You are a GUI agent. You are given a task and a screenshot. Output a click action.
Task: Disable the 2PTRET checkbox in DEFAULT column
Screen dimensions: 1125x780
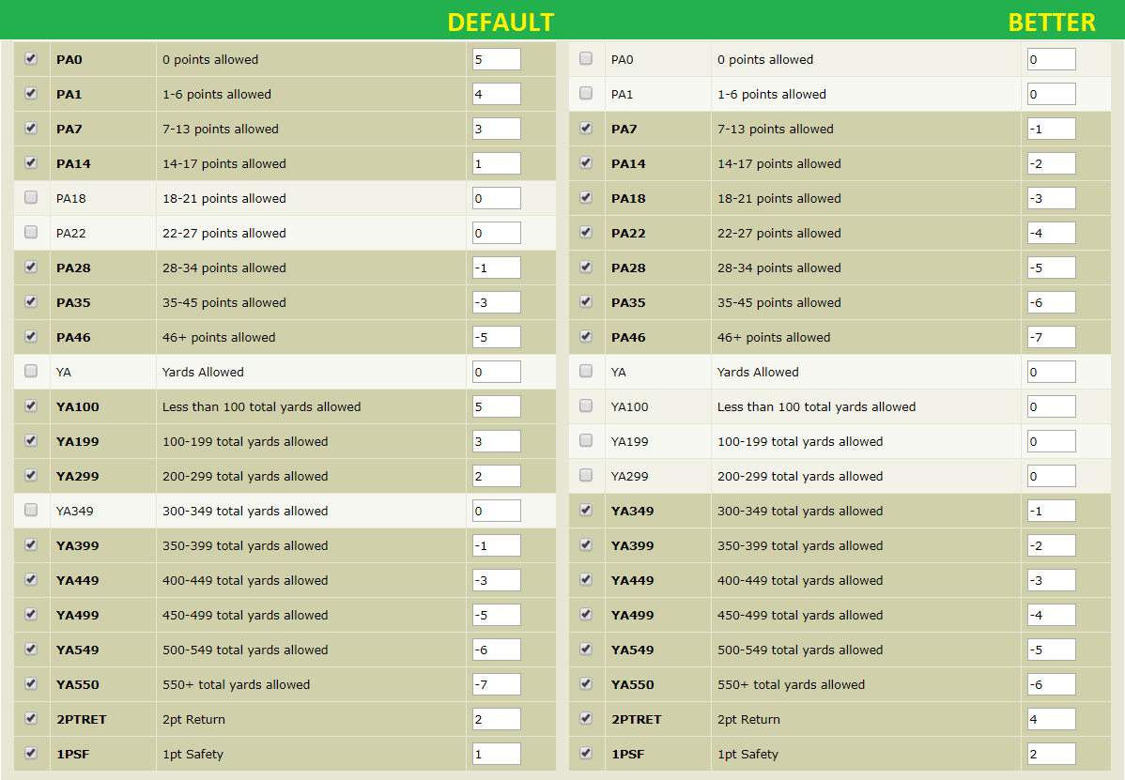[31, 718]
